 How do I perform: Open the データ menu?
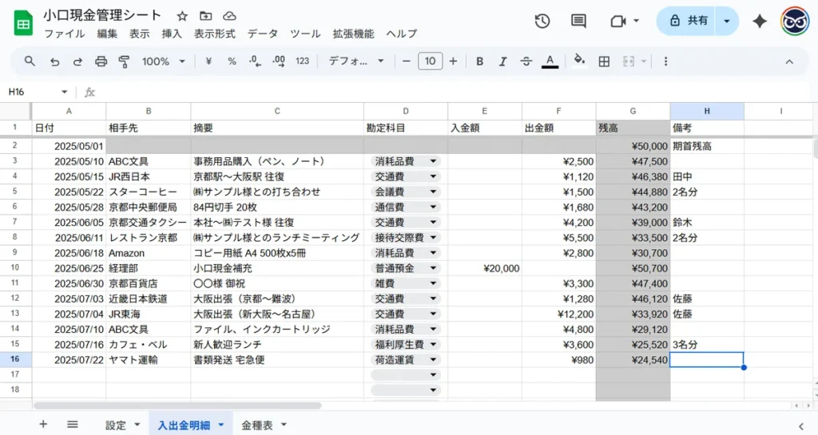262,34
